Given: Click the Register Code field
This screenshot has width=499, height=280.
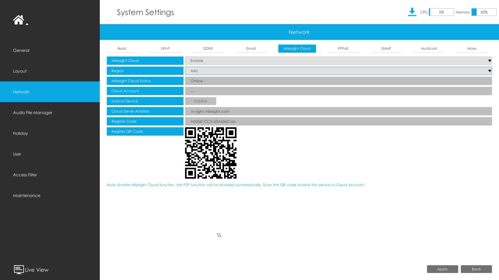Looking at the screenshot, I should tap(338, 121).
